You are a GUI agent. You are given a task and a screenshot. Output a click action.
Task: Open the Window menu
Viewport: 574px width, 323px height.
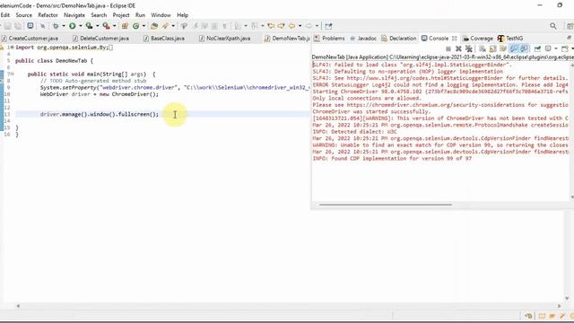coord(161,15)
